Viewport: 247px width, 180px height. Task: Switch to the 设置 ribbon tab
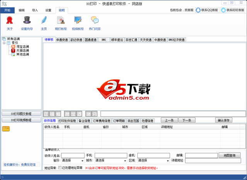pos(48,10)
